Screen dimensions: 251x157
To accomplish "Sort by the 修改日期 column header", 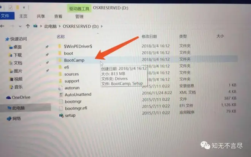I will coord(149,36).
